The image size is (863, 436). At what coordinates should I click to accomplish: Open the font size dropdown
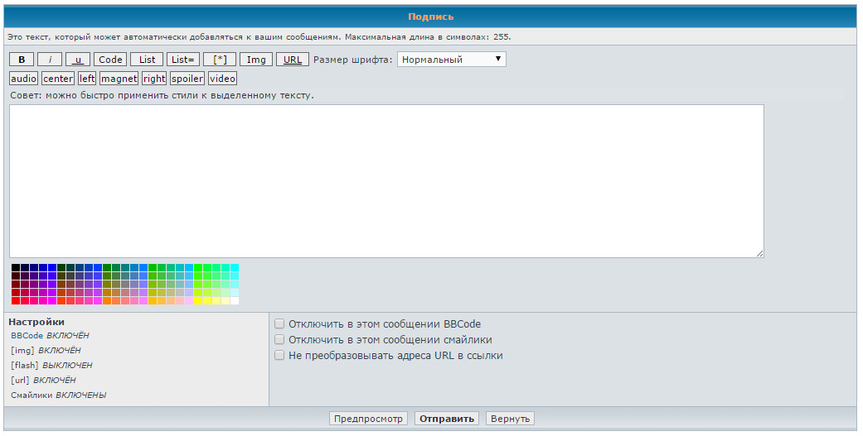tap(452, 60)
